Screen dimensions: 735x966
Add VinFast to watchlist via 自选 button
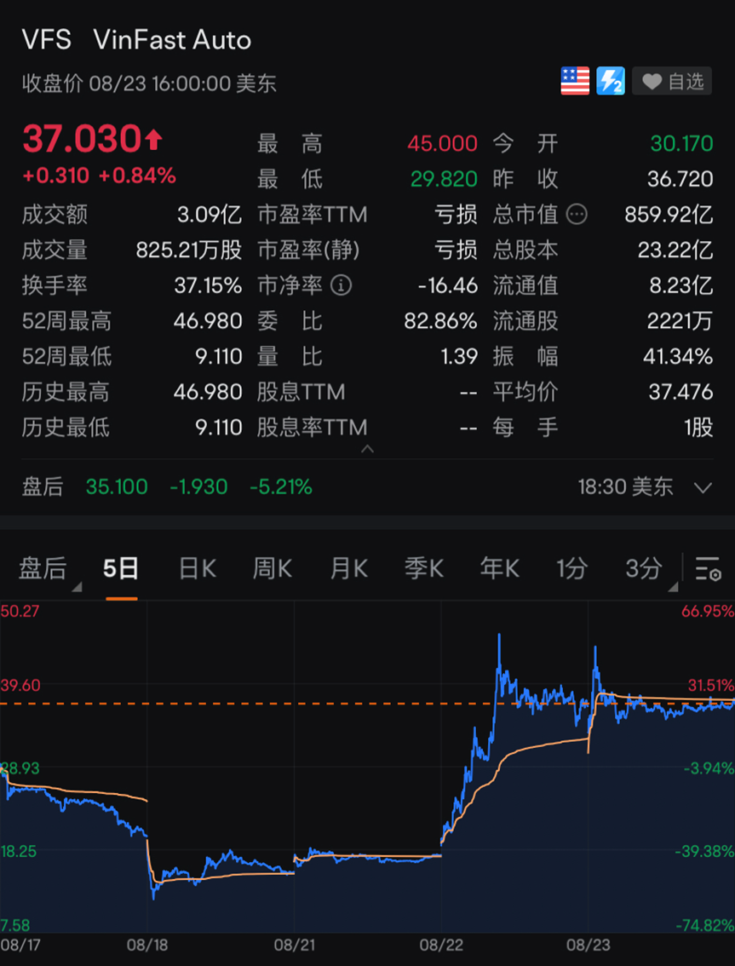672,81
